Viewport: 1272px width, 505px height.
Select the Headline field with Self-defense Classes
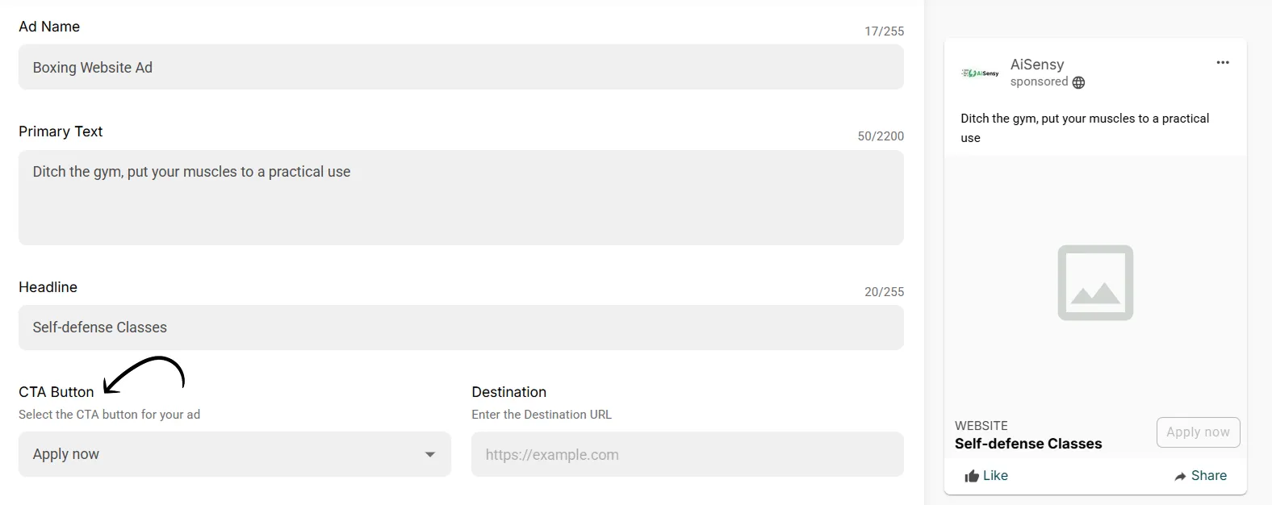point(461,328)
